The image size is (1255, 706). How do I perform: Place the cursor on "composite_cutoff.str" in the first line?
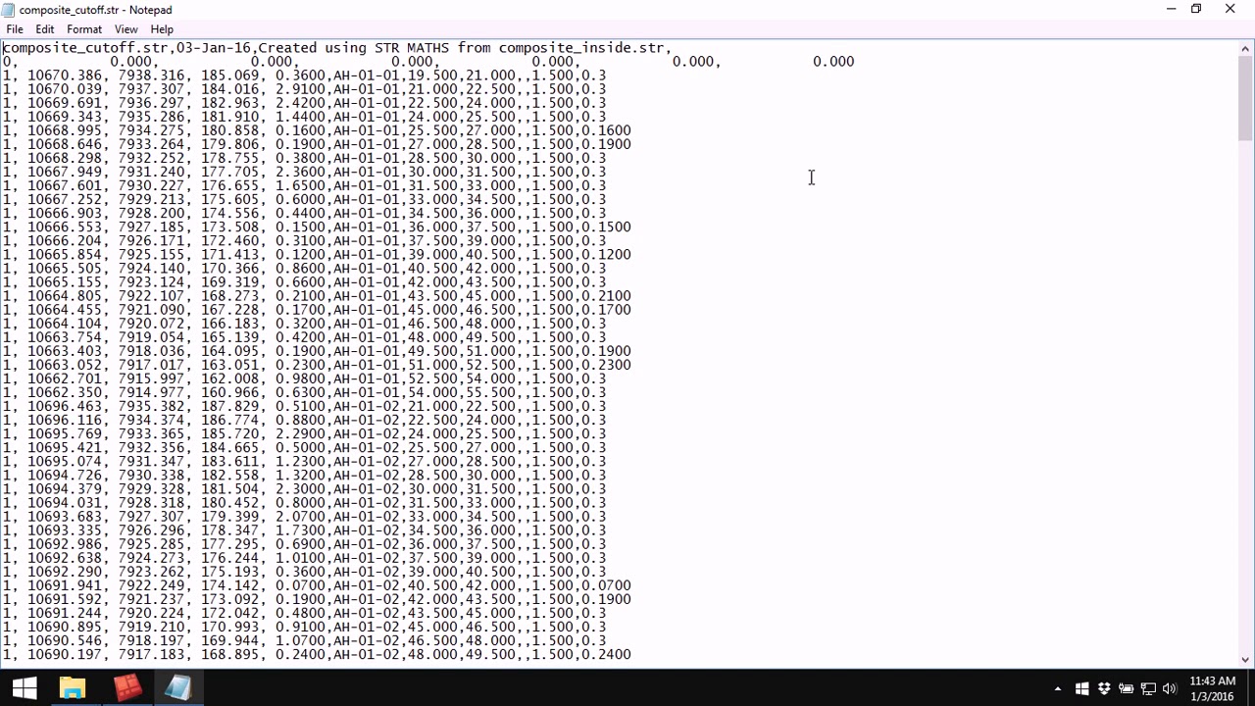point(85,47)
